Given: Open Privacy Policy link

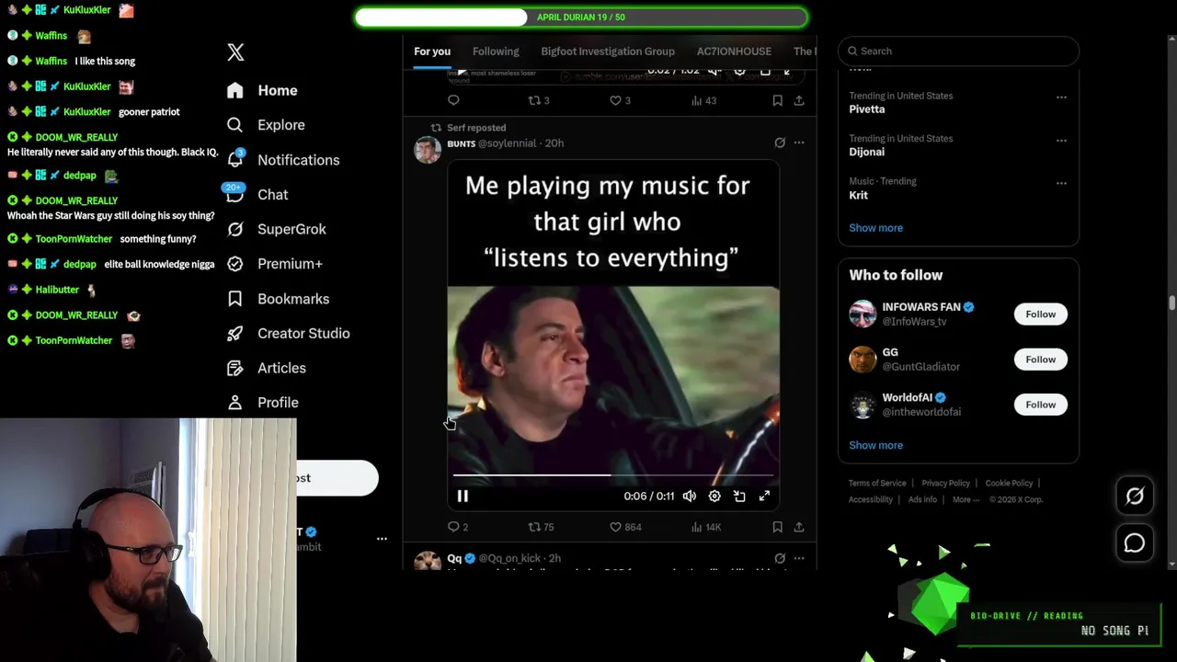Looking at the screenshot, I should coord(945,484).
